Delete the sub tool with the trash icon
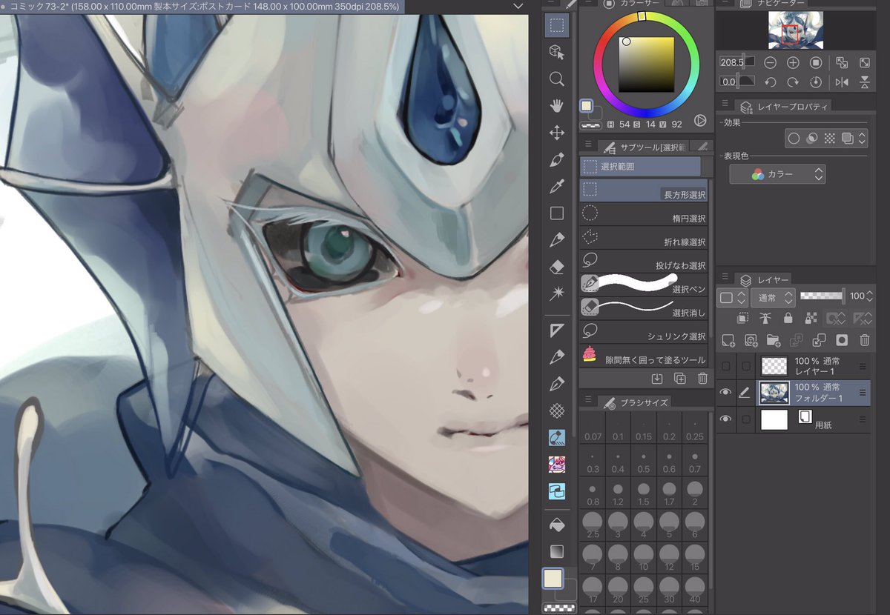Screen dimensions: 890x615 702,379
